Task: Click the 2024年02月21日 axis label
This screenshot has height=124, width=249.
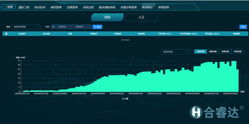Action: pos(22,94)
